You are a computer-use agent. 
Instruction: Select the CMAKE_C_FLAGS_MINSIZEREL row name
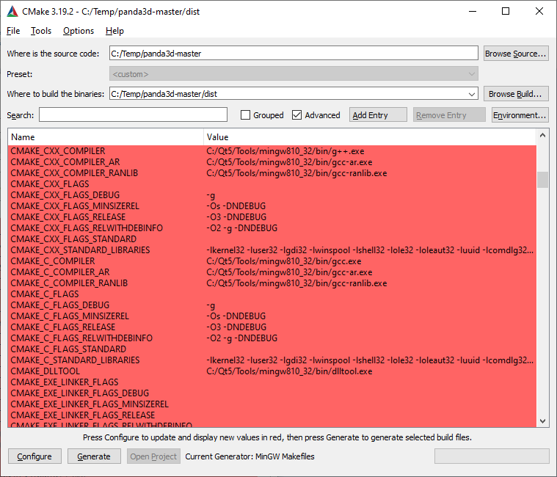pyautogui.click(x=70, y=316)
